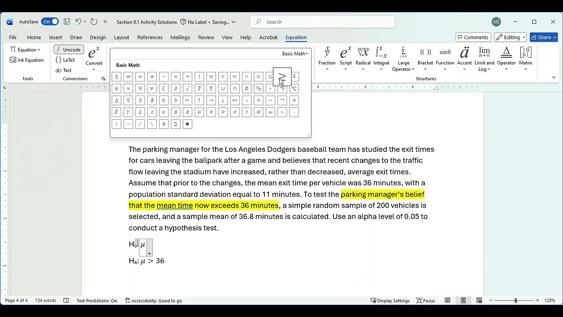Insert the greater-than-or-equal symbol

tap(282, 77)
